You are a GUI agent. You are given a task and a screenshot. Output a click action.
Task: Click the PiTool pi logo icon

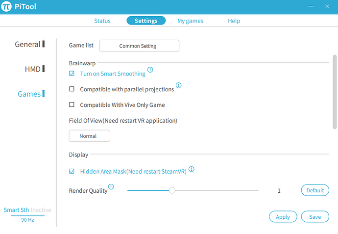(x=6, y=6)
